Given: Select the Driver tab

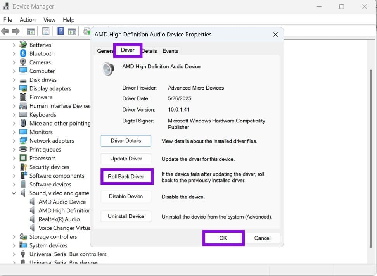Looking at the screenshot, I should pyautogui.click(x=128, y=50).
